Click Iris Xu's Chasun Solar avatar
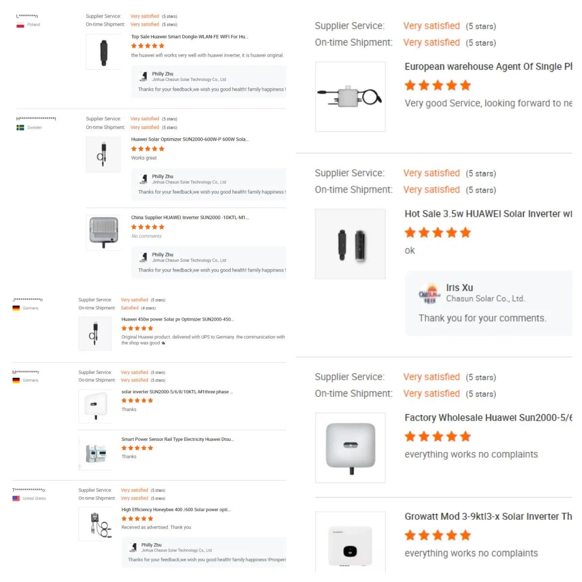This screenshot has height=582, width=582. (430, 293)
